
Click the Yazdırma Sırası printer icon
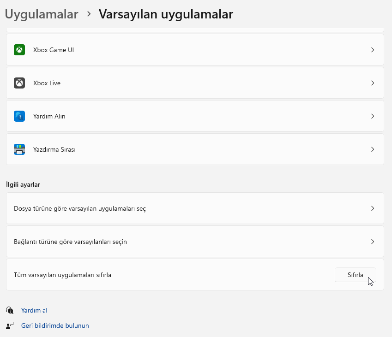pyautogui.click(x=19, y=149)
